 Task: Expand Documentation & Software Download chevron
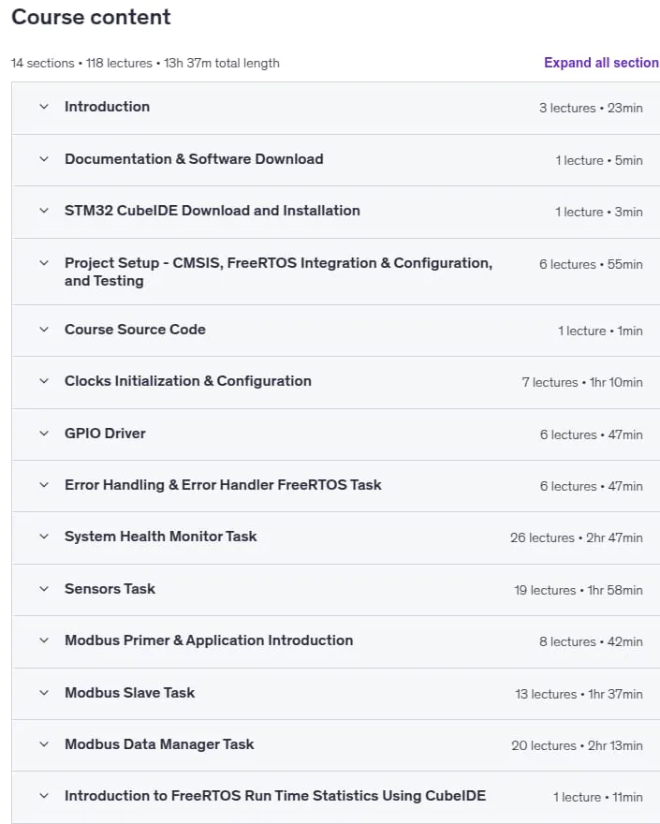44,159
